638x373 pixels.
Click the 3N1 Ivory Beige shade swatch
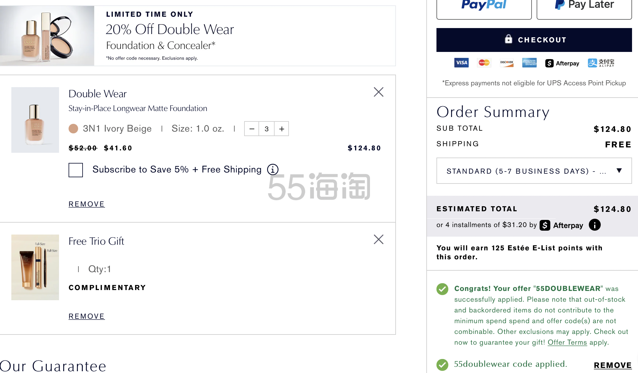pyautogui.click(x=73, y=129)
